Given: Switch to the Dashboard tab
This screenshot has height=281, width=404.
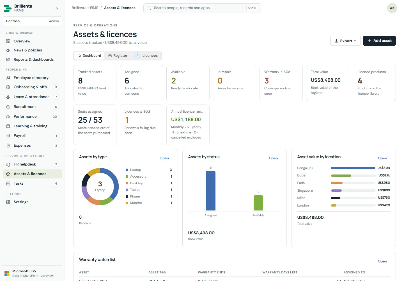Looking at the screenshot, I should [89, 56].
